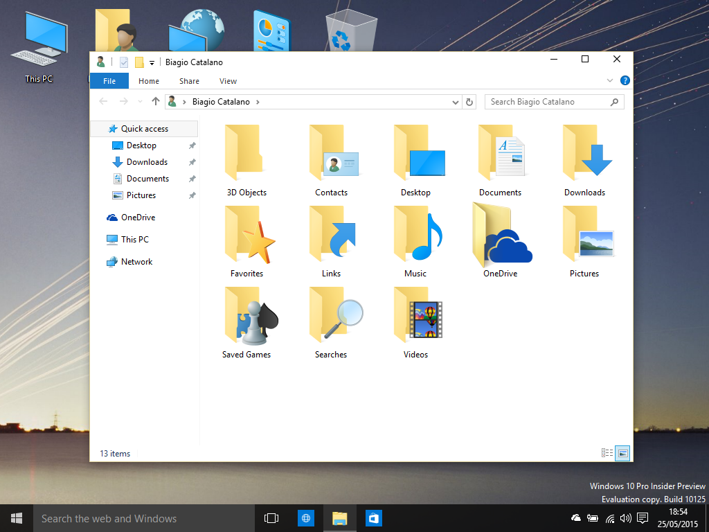The image size is (709, 532).
Task: Open Customize Quick Access Toolbar dropdown
Action: click(x=152, y=63)
